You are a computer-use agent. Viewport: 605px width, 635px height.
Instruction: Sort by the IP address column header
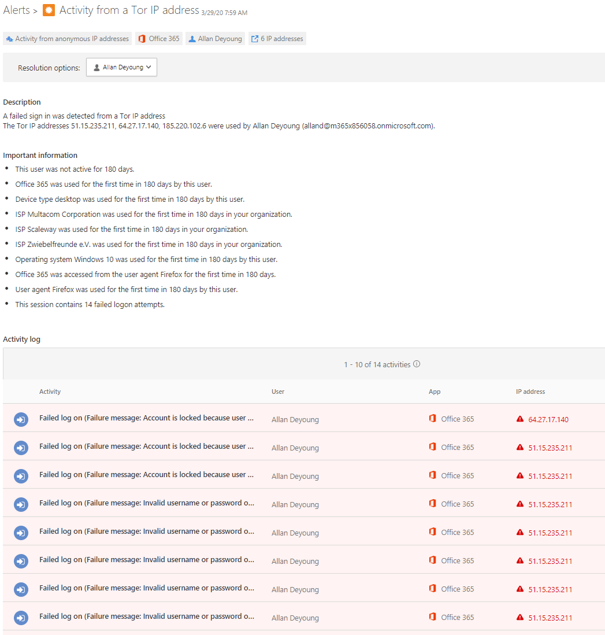(530, 392)
